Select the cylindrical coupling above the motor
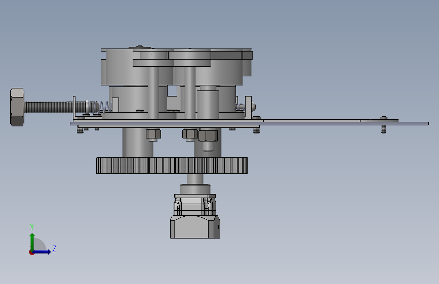The height and width of the screenshot is (284, 439). [x=195, y=189]
